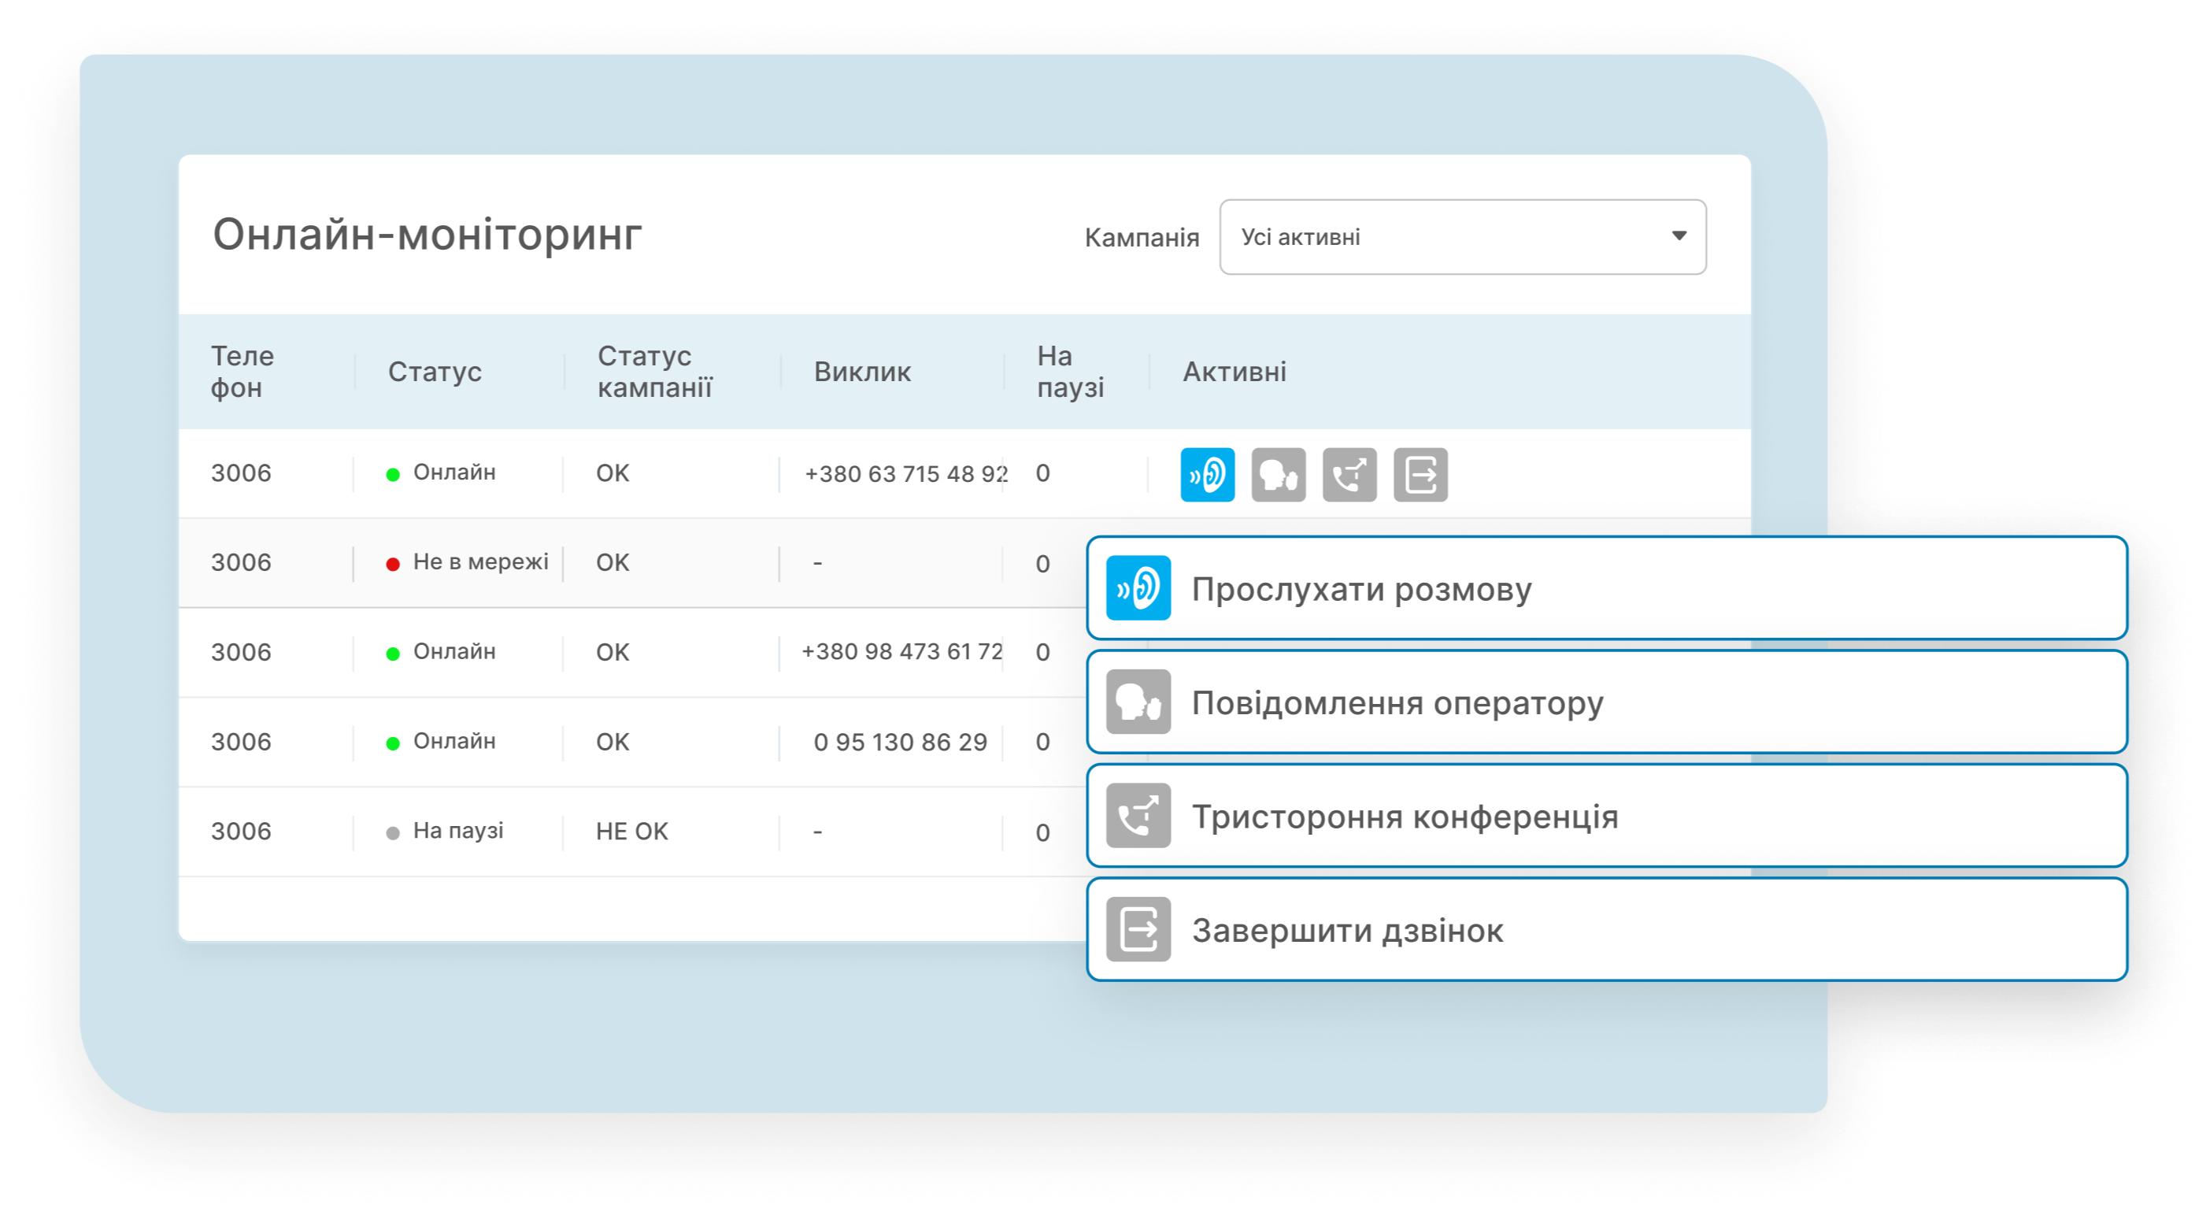Click the end call icon in first row
Image resolution: width=2210 pixels, height=1219 pixels.
pos(1420,474)
